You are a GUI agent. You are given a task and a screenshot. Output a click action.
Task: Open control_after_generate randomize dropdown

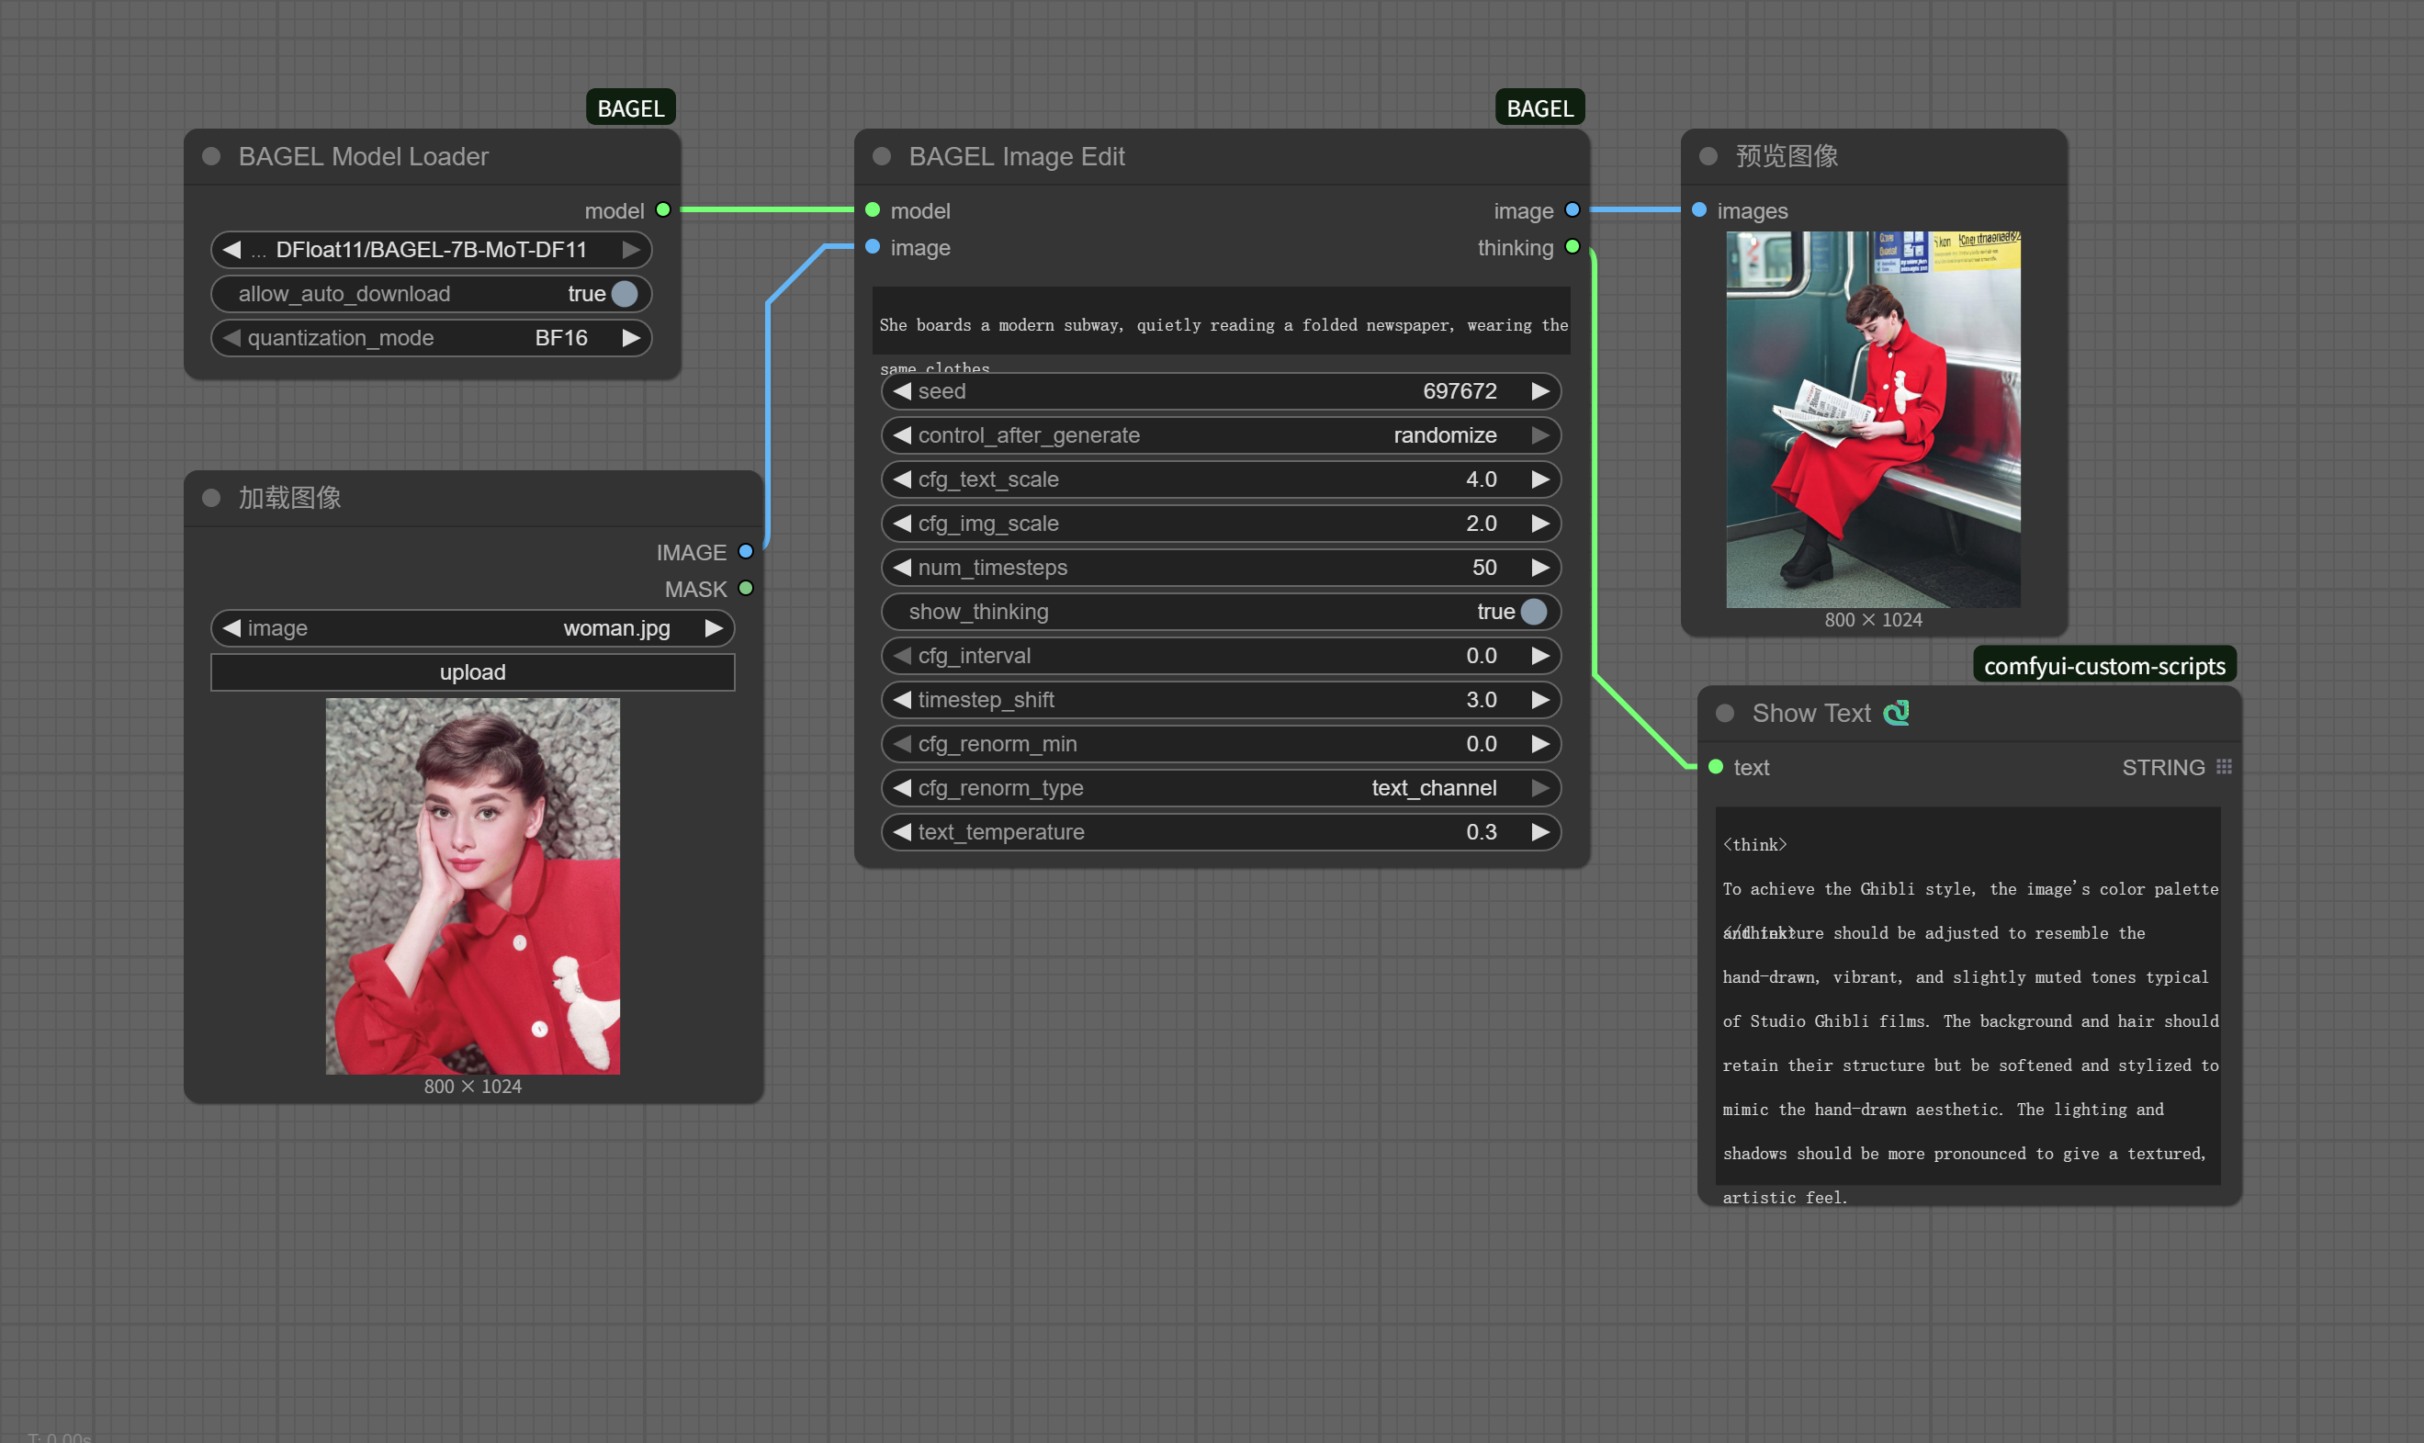1222,434
